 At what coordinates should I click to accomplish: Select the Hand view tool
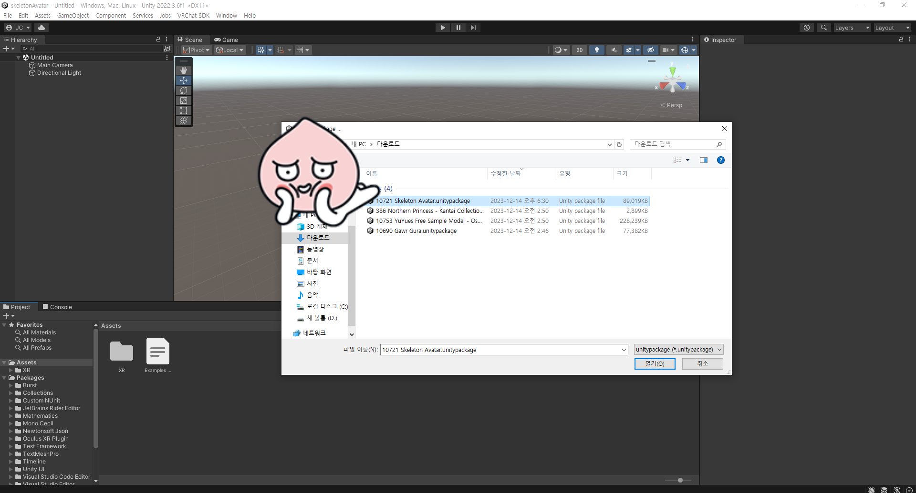click(184, 70)
